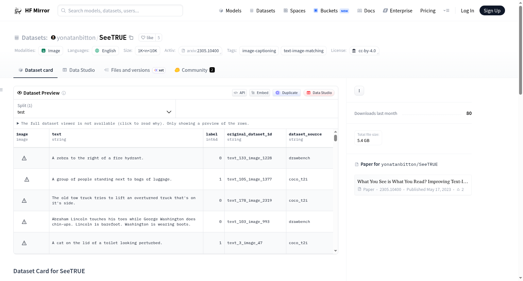Go to Spaces in navigation

295,11
